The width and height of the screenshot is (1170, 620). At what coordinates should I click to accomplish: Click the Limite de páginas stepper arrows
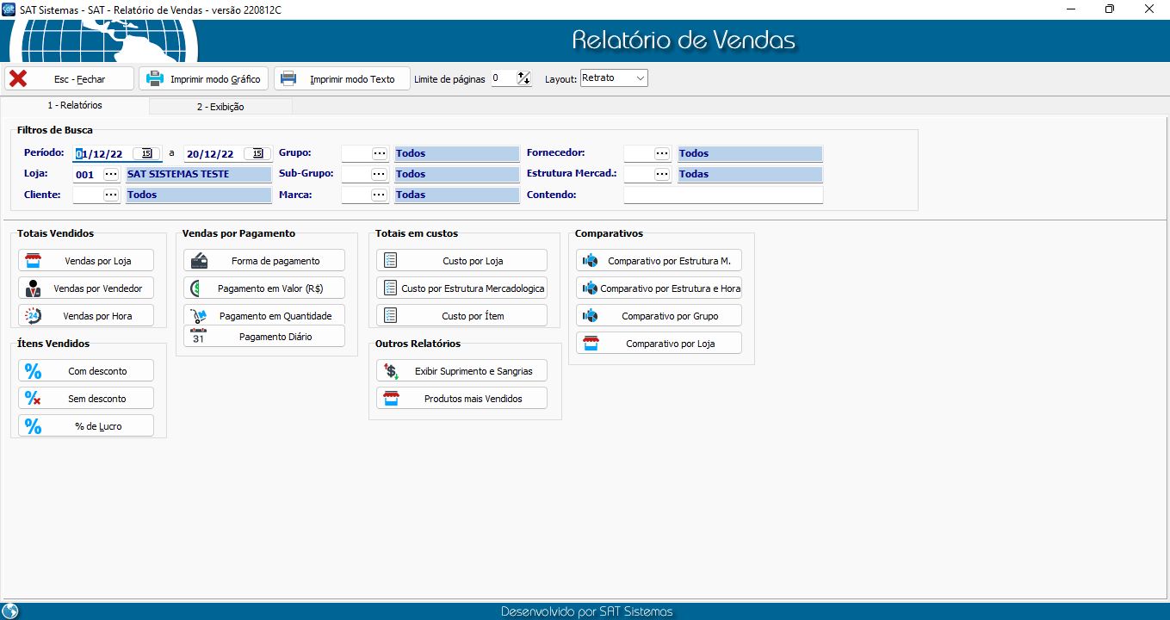pyautogui.click(x=523, y=78)
